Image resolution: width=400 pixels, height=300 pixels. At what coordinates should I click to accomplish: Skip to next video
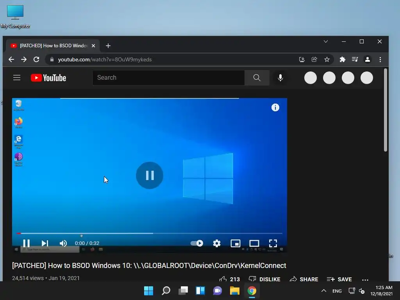45,243
